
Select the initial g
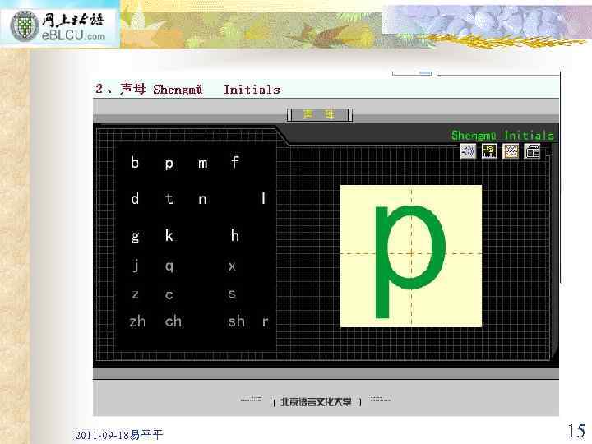[135, 237]
